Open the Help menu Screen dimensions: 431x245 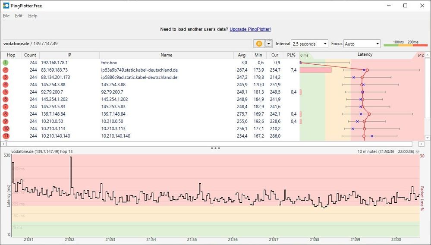pyautogui.click(x=33, y=16)
